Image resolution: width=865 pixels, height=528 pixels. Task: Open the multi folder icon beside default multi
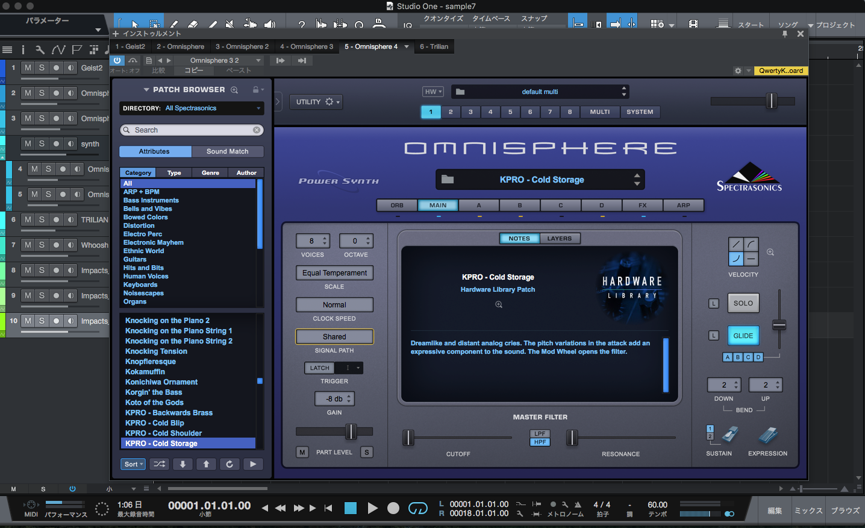click(x=460, y=92)
